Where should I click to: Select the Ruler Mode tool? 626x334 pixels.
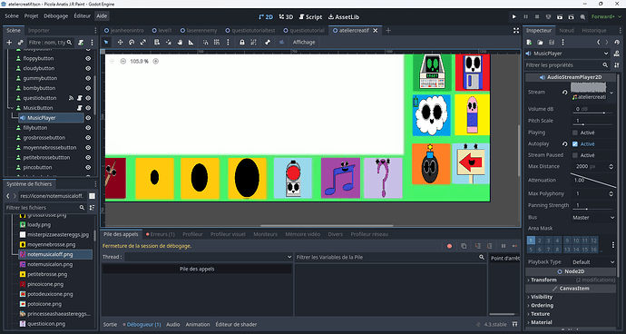click(x=191, y=42)
